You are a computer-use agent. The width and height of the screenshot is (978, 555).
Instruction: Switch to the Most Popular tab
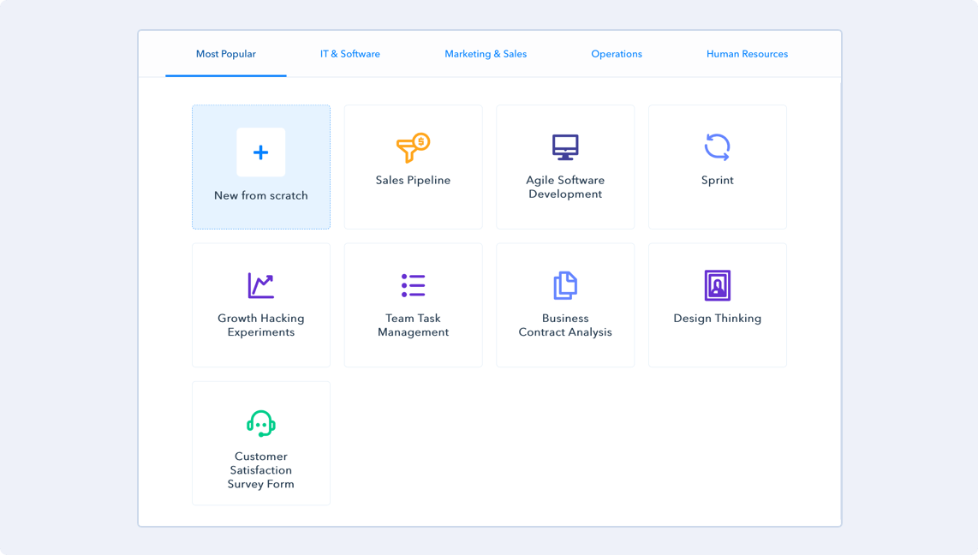click(226, 54)
